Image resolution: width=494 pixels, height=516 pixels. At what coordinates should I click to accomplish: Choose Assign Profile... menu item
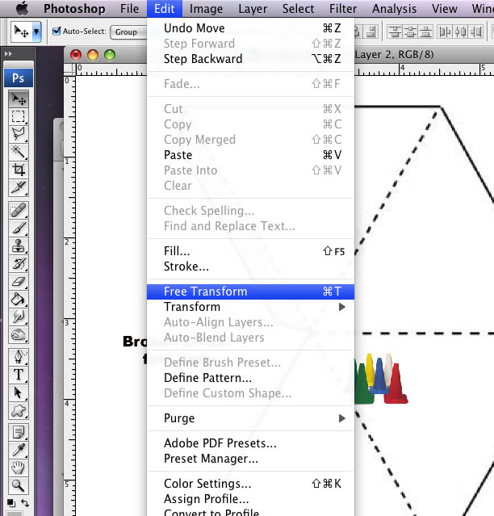click(x=250, y=499)
